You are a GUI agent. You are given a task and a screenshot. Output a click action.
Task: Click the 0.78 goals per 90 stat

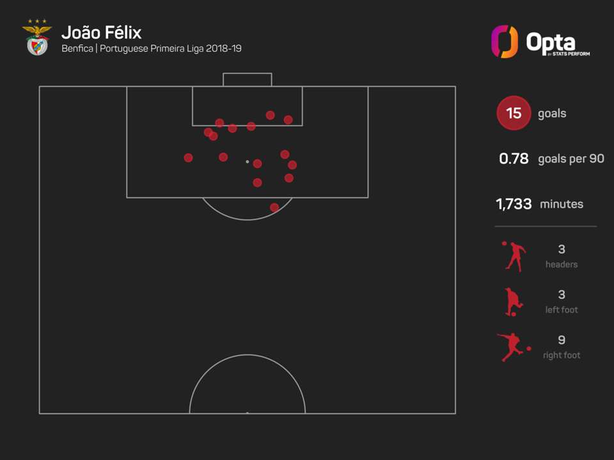pyautogui.click(x=551, y=159)
